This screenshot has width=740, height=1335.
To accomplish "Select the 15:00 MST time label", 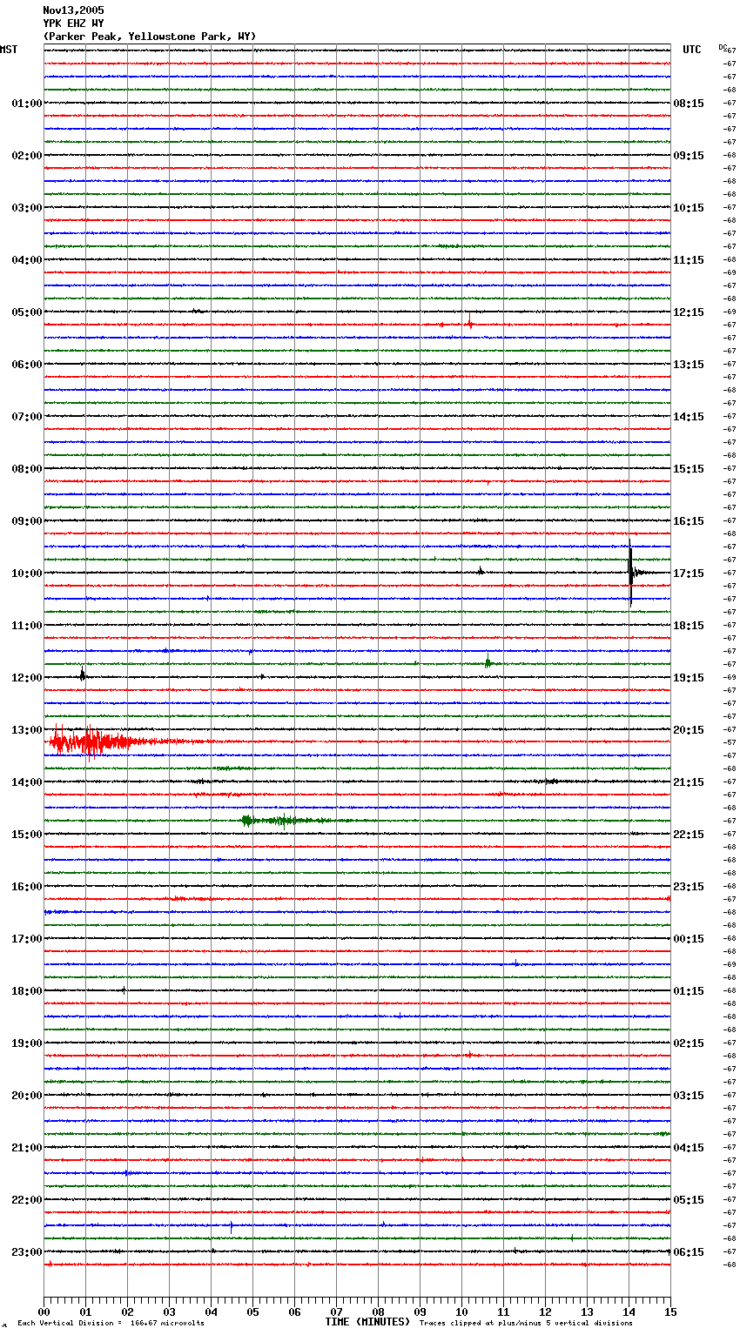I will pyautogui.click(x=27, y=835).
